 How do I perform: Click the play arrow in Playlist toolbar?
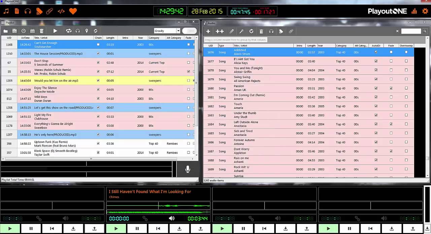tap(55, 31)
